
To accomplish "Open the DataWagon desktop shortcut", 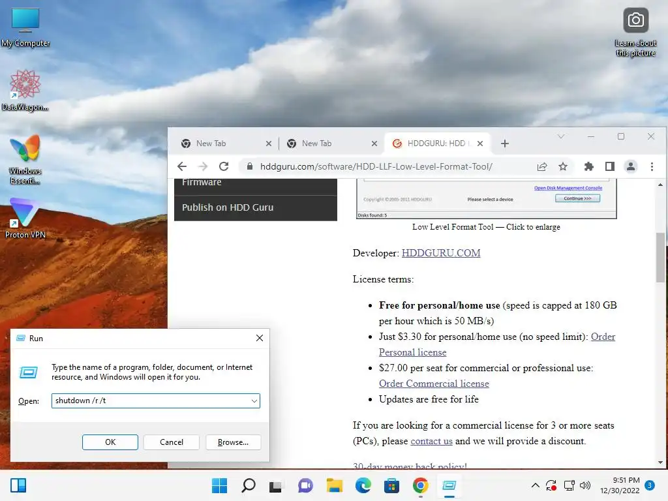I will (x=25, y=90).
